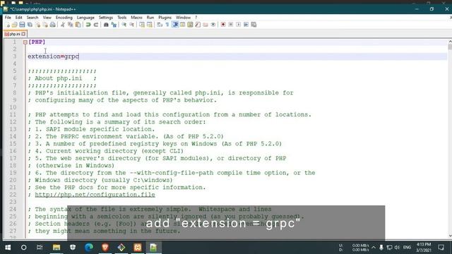The width and height of the screenshot is (452, 254).
Task: Open the Search menu
Action: click(32, 18)
